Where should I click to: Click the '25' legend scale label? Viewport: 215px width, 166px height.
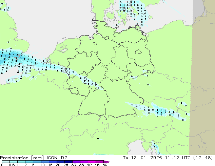click(66, 165)
